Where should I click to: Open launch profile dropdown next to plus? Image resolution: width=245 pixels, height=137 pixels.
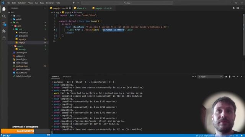(195, 76)
